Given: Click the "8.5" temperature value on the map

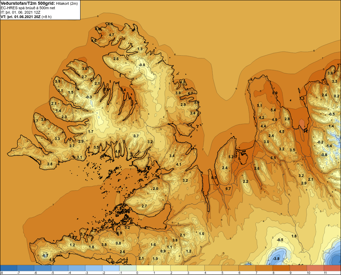Looking at the screenshot, I should (x=214, y=178).
